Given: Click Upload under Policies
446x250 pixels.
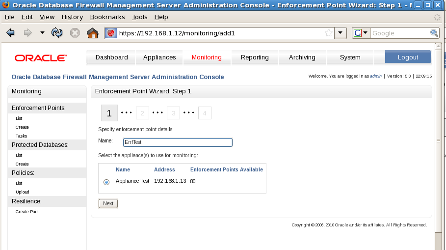Looking at the screenshot, I should 22,192.
